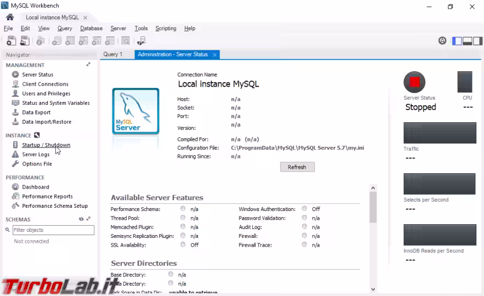Click the Home icon tab
The height and width of the screenshot is (296, 484).
[9, 17]
